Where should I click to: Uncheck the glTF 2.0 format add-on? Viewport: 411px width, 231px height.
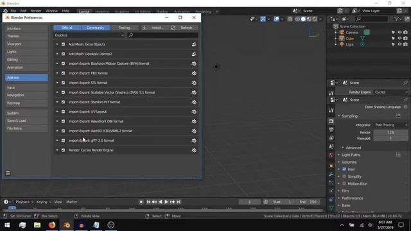pos(63,141)
